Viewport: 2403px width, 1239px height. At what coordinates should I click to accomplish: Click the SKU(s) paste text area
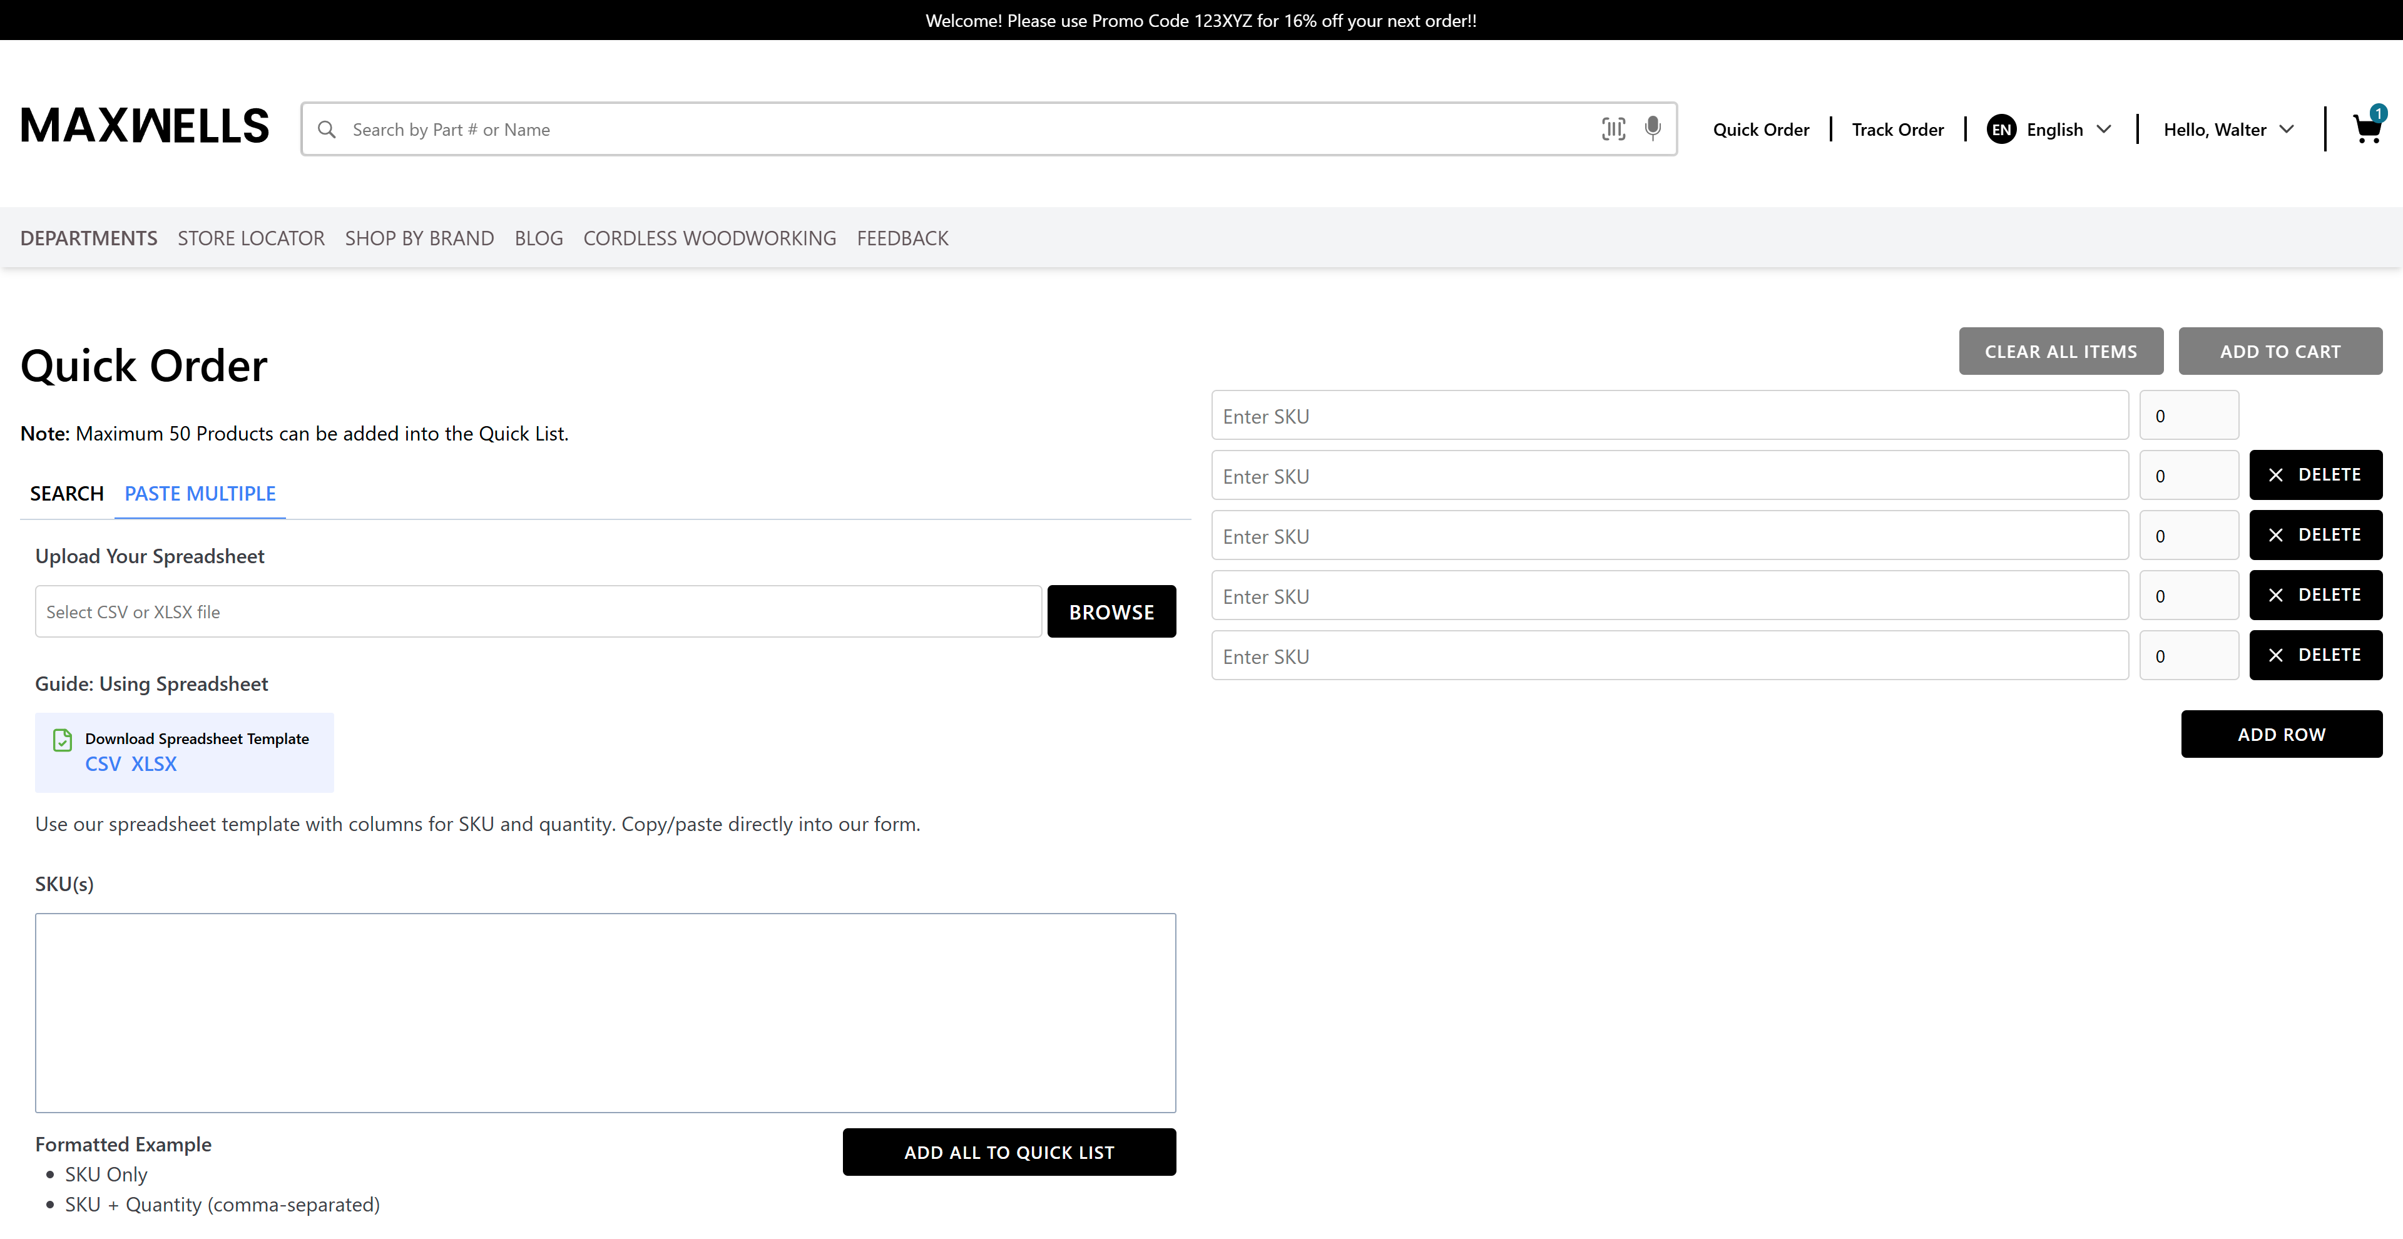(x=605, y=1012)
